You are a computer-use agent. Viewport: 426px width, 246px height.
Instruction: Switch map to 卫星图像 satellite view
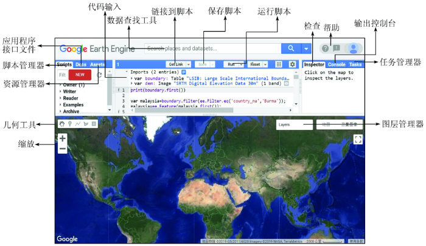pyautogui.click(x=349, y=125)
